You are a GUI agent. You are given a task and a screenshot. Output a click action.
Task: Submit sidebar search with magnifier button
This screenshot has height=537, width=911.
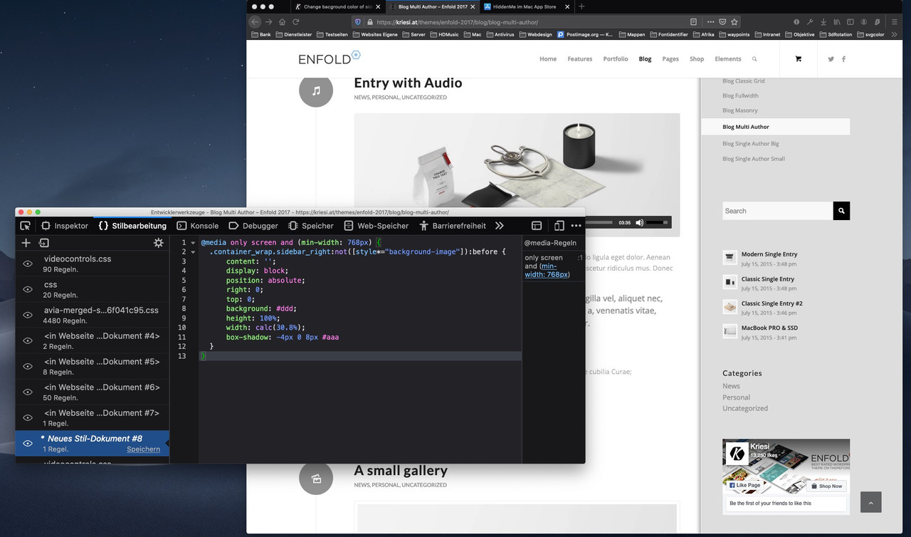pos(841,211)
